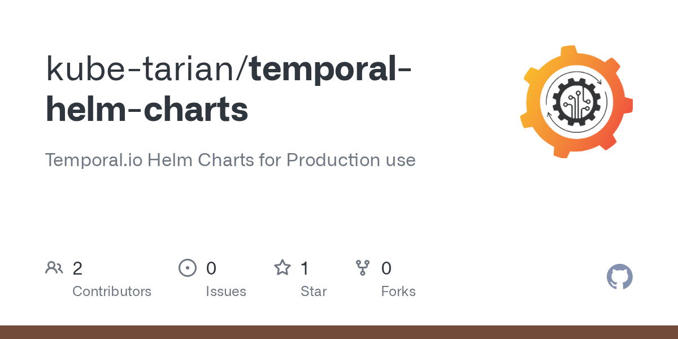Open the Issues label
This screenshot has width=678, height=339.
click(x=226, y=292)
